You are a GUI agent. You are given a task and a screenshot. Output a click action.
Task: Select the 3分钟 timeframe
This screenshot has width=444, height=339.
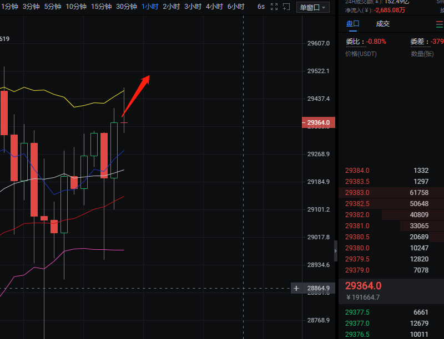(x=31, y=7)
